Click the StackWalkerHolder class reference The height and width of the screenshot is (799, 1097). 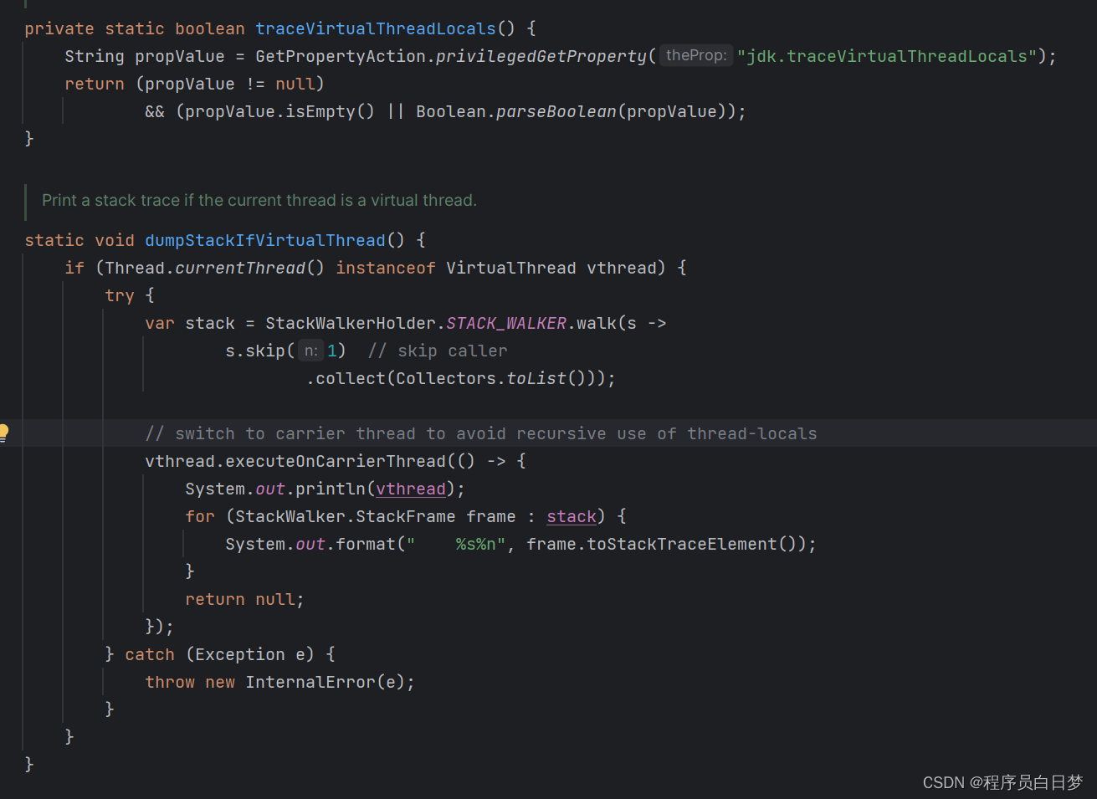tap(351, 323)
